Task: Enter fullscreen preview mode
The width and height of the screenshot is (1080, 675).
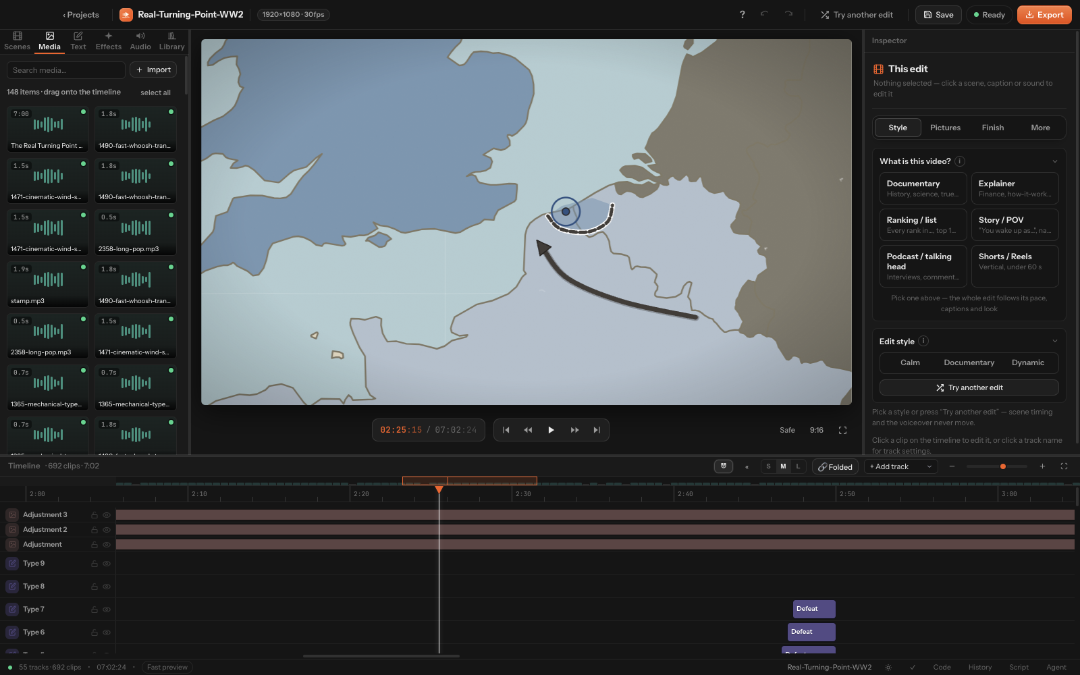Action: click(x=842, y=430)
